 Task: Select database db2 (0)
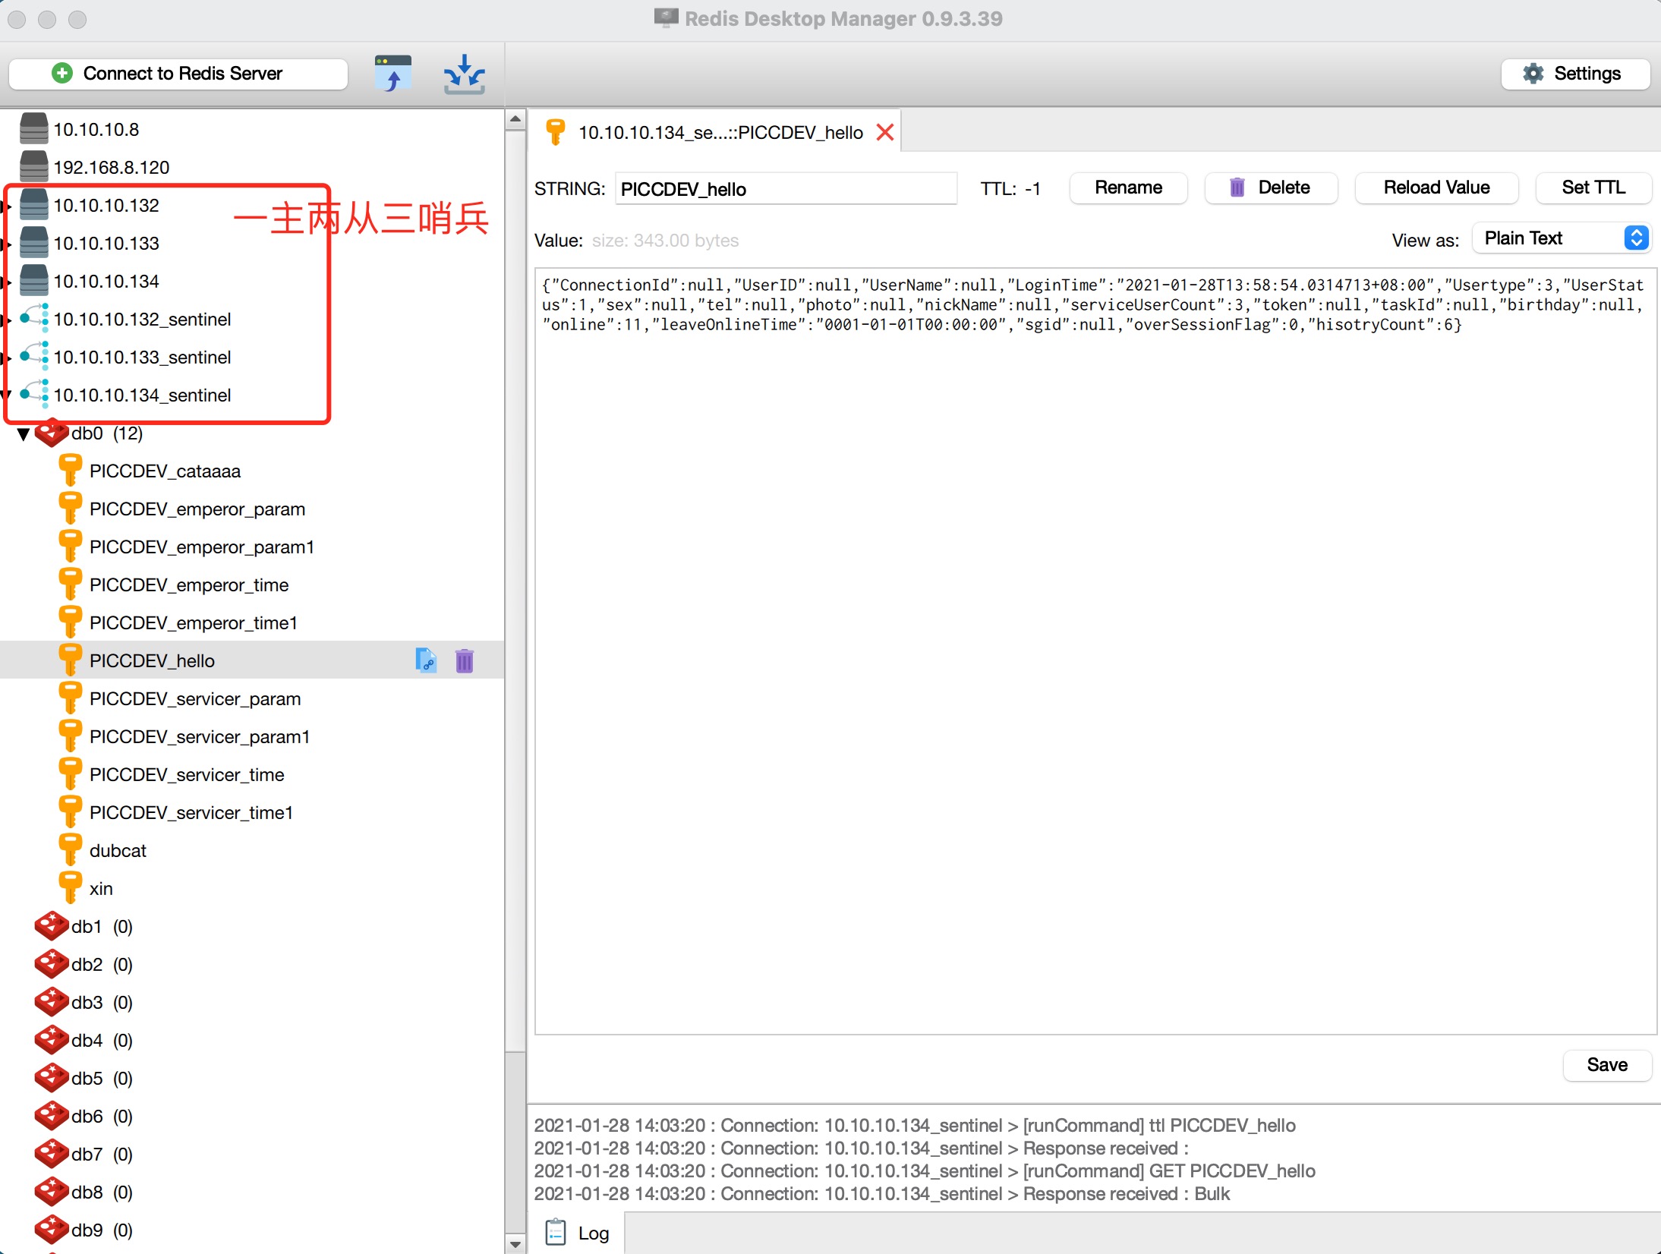coord(102,964)
